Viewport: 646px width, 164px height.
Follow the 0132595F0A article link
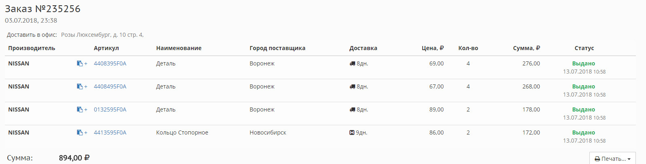coord(110,109)
